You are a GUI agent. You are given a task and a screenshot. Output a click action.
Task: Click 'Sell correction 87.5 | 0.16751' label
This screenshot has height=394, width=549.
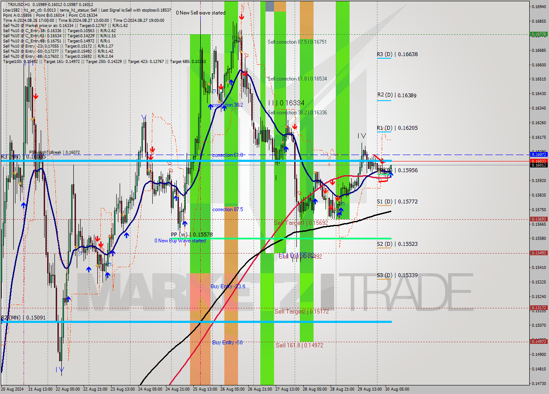pos(297,42)
